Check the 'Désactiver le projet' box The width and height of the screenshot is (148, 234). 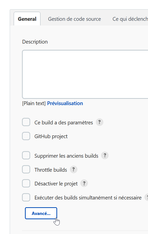(26, 183)
